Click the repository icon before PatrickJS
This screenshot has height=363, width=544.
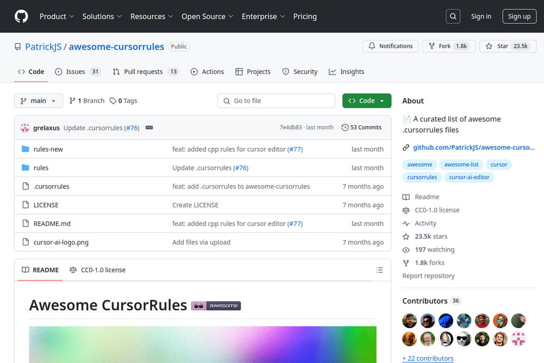point(18,46)
